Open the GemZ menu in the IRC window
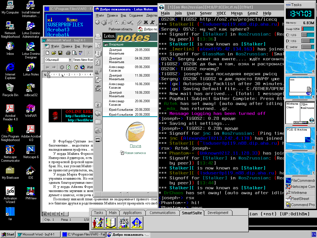317x238 pixels. [253, 13]
